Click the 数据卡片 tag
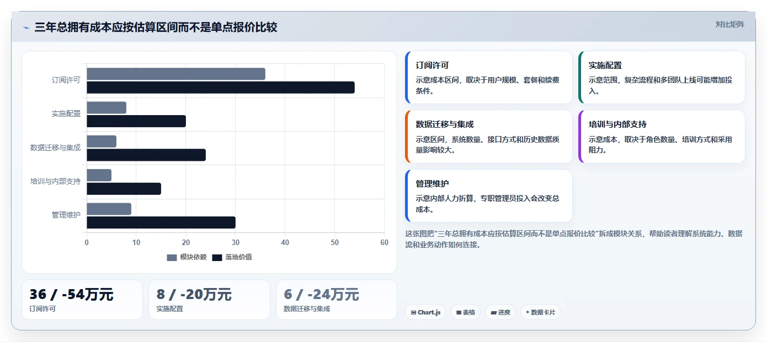The width and height of the screenshot is (767, 342). 541,312
